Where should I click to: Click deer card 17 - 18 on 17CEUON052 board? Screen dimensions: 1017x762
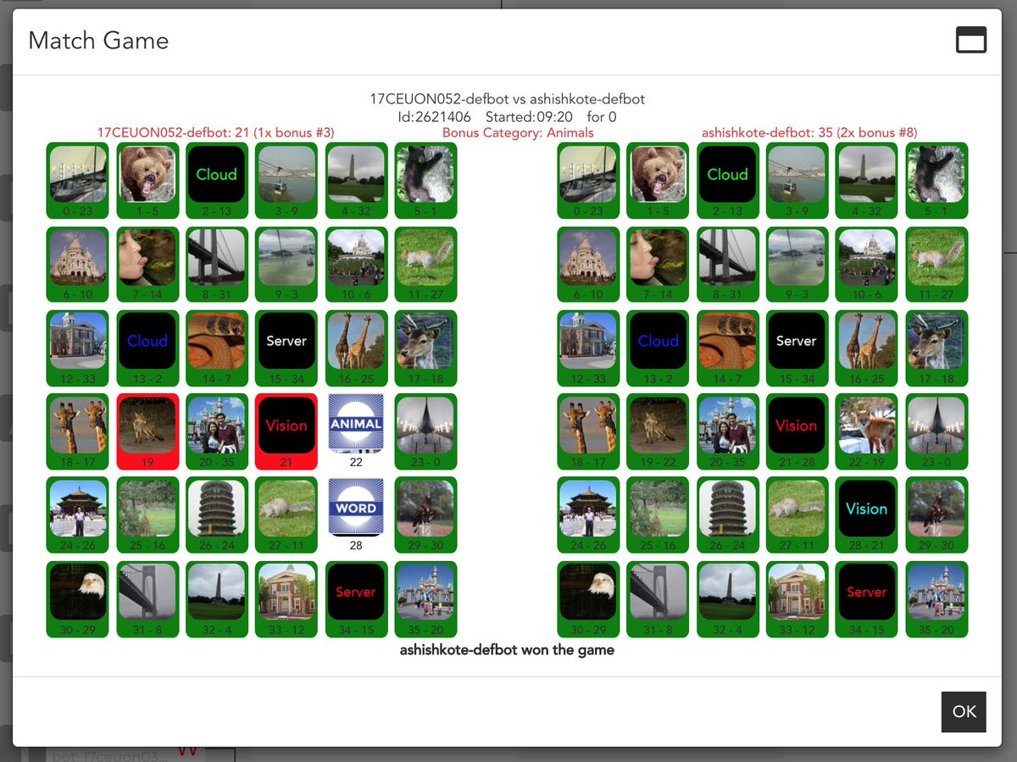click(x=425, y=348)
